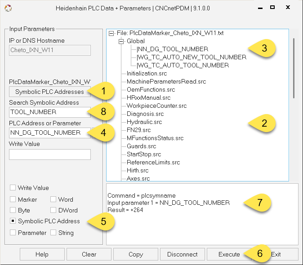Click the Symbolic PLC Addresses button

click(49, 92)
